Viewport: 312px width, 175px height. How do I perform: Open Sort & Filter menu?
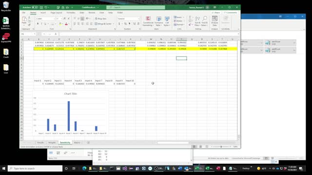point(197,21)
